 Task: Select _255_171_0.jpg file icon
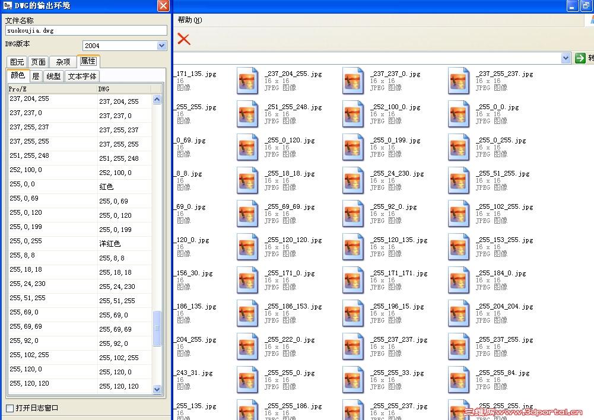pos(247,280)
